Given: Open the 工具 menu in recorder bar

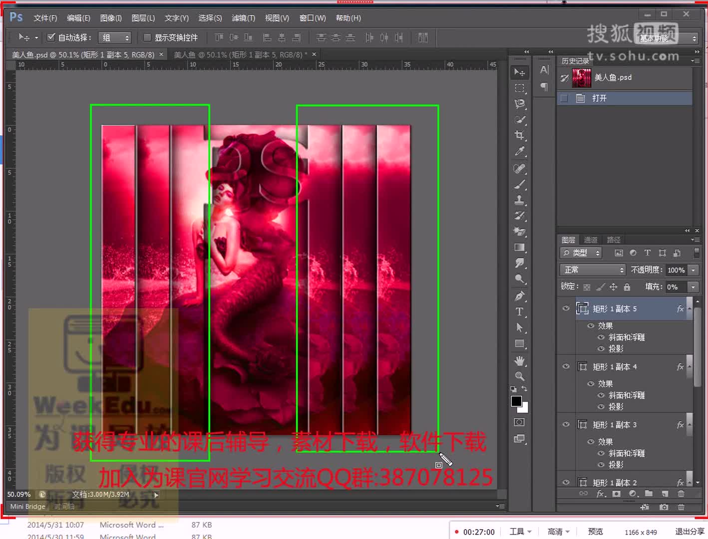Looking at the screenshot, I should (520, 532).
